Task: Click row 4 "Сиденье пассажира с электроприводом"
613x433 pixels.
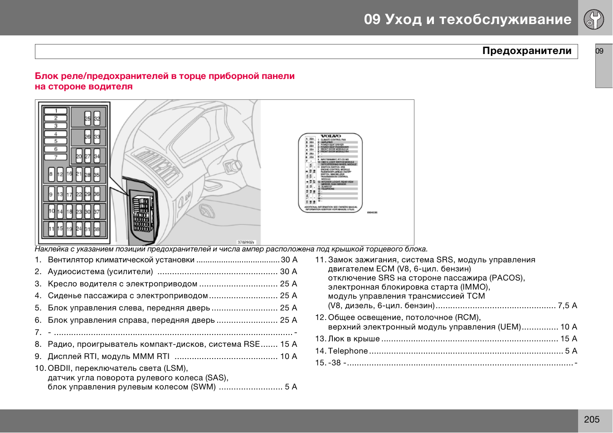Action: coord(166,296)
